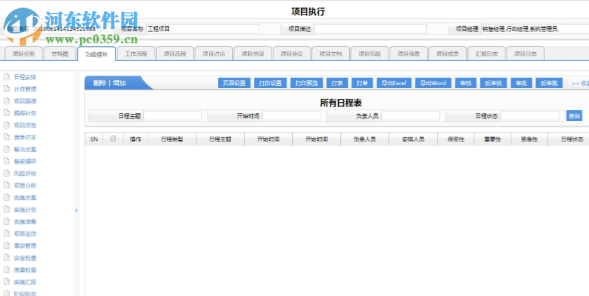Switch to the 甘特图 tab
Viewport: 589px width, 296px height.
click(60, 54)
